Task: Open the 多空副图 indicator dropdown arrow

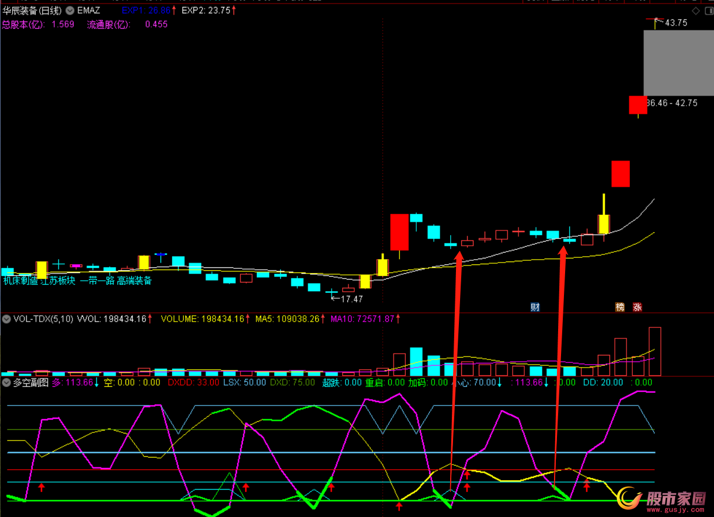Action: [6, 383]
